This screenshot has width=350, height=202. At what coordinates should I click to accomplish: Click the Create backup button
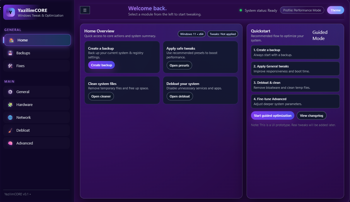101,65
